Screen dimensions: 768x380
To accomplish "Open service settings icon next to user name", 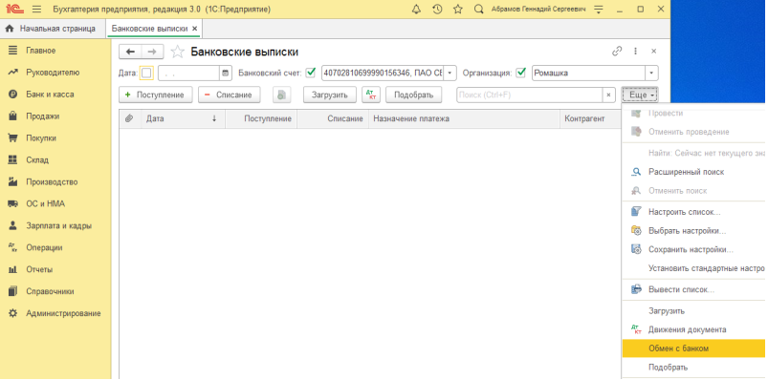I will [598, 10].
